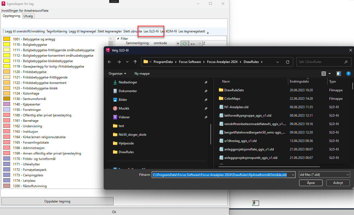Open Dokumenter in the navigation pane

[x=128, y=91]
